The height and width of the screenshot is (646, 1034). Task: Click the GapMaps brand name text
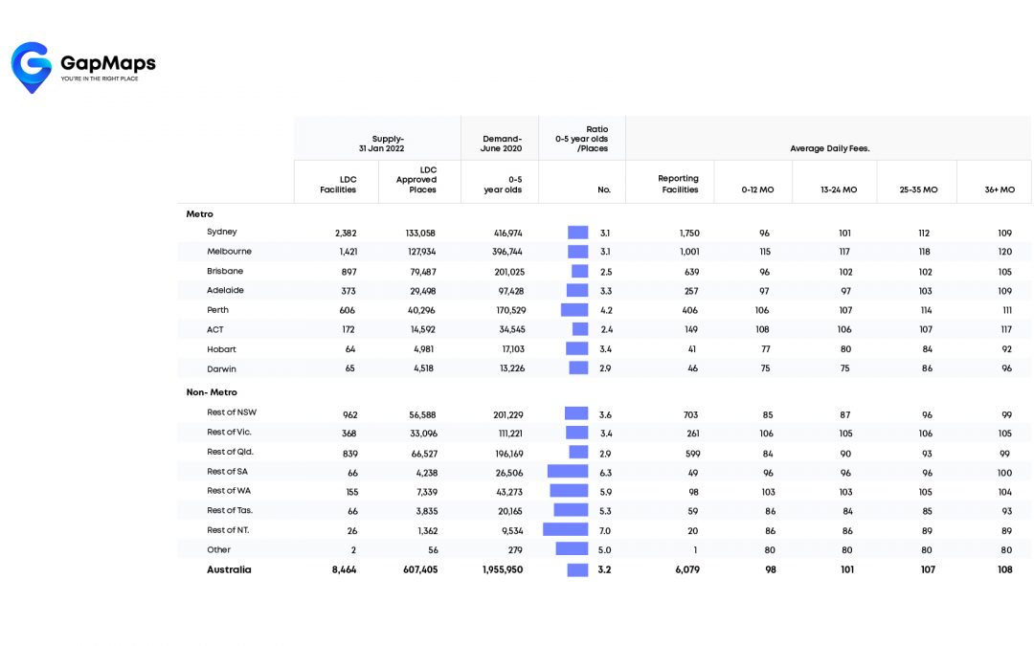click(107, 63)
